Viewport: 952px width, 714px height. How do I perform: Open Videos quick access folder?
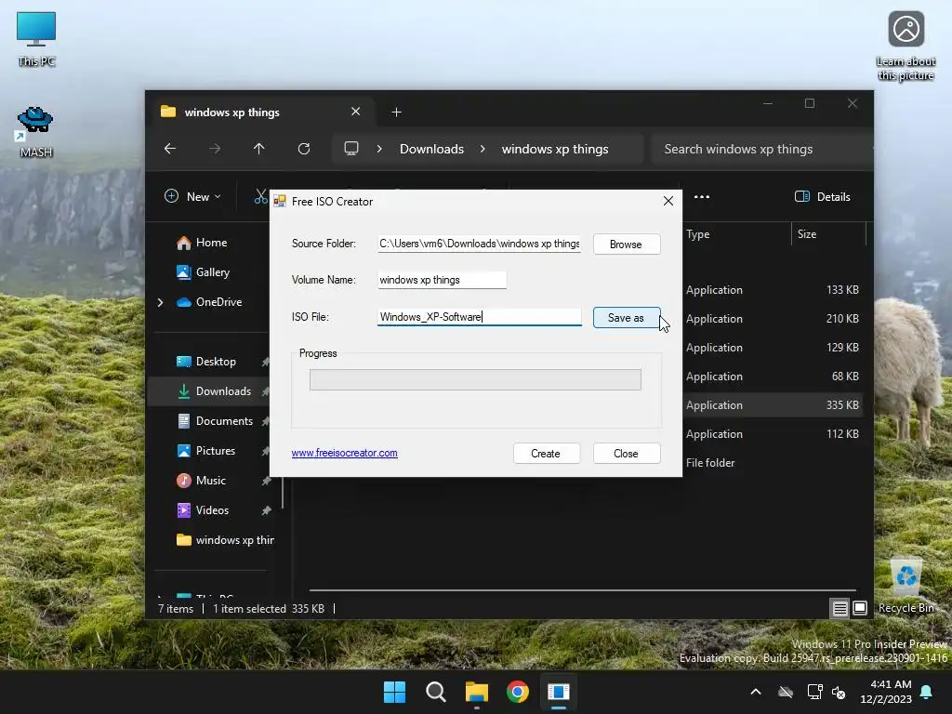(x=203, y=510)
